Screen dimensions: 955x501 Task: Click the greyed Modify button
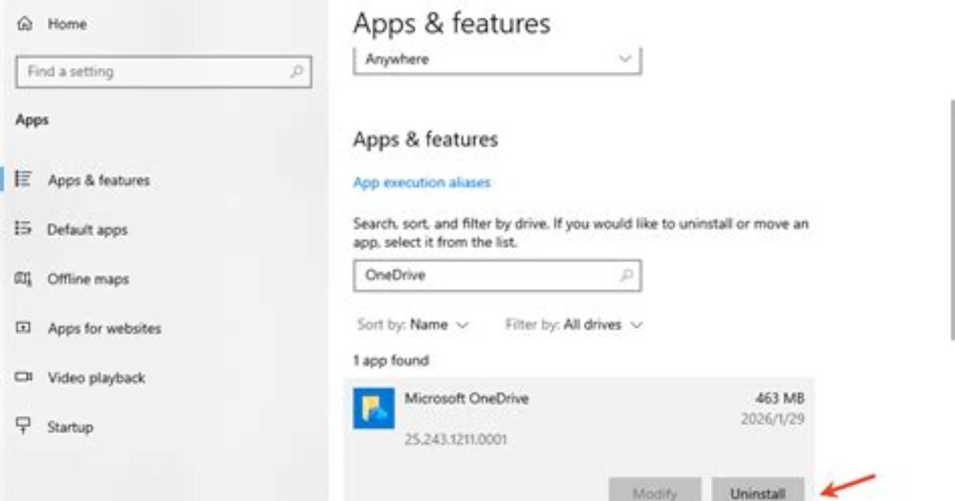pos(655,490)
